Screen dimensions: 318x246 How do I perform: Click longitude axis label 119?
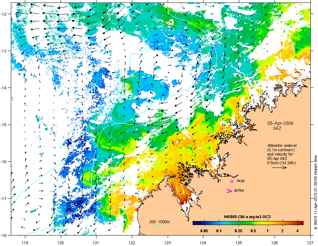tap(25, 243)
